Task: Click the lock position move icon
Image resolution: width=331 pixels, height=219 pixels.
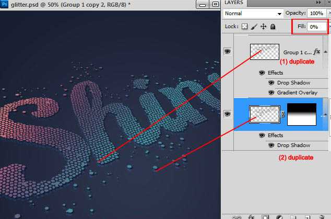Action: 264,27
